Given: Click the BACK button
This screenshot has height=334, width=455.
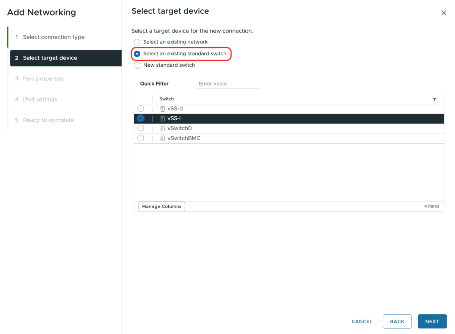Looking at the screenshot, I should pyautogui.click(x=397, y=322).
